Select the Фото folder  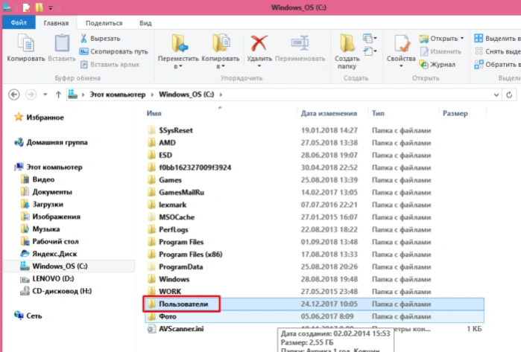[x=315, y=316]
